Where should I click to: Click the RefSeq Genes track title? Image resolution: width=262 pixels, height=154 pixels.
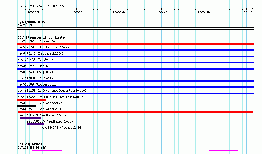(30, 144)
